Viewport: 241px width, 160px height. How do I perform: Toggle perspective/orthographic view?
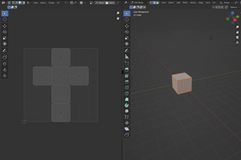pos(237,43)
